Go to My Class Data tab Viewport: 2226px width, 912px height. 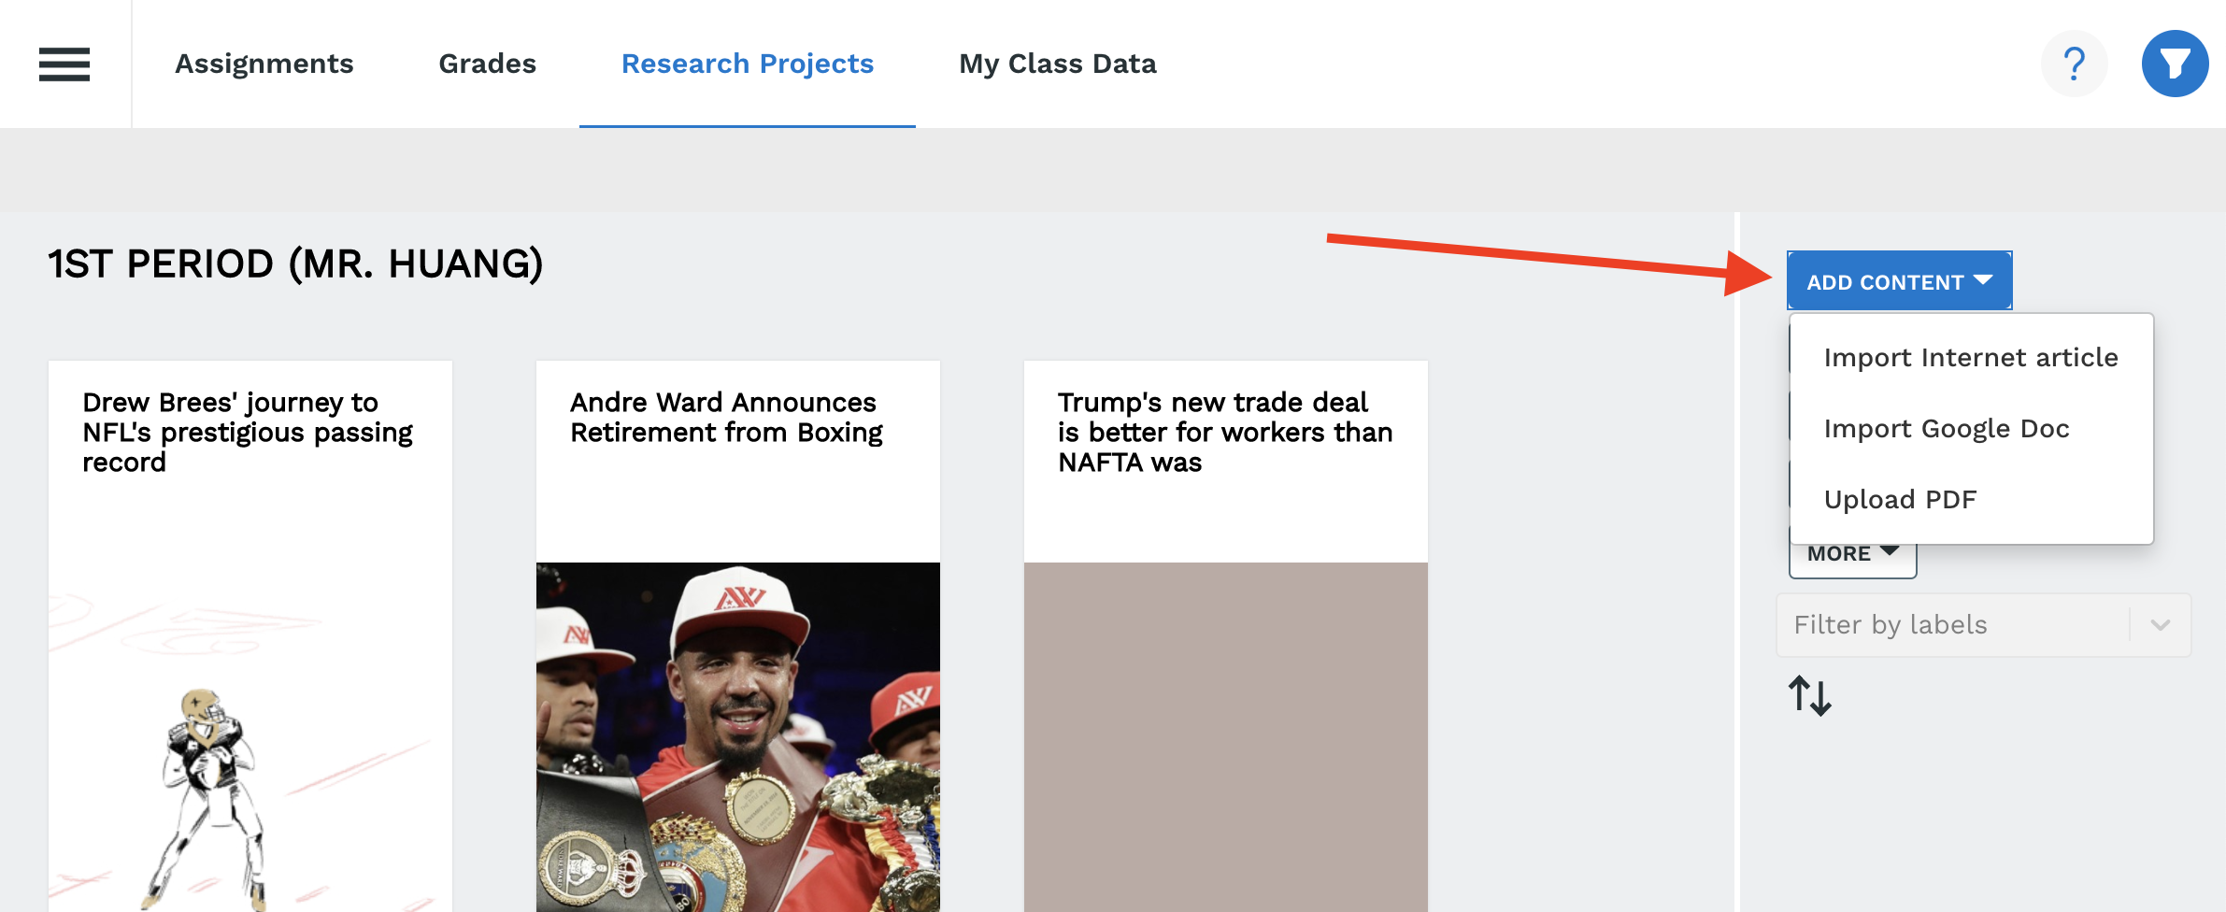1057,64
